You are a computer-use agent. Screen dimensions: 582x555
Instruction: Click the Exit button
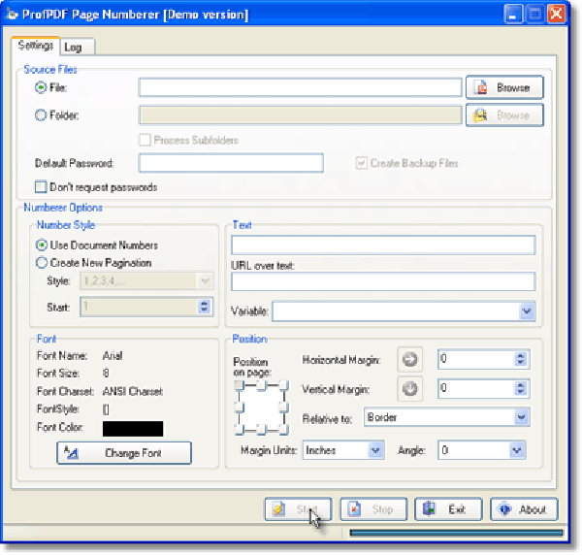[x=448, y=509]
